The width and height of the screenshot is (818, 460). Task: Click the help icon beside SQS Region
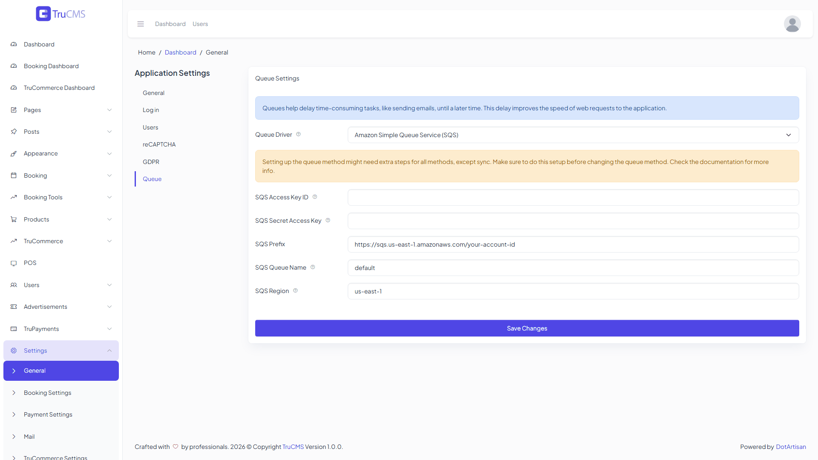[295, 290]
